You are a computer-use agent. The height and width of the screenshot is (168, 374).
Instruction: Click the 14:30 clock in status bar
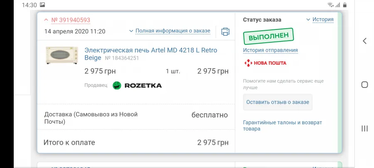(x=30, y=5)
